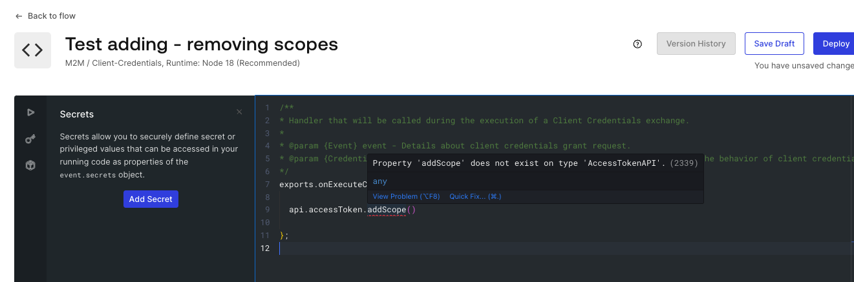Close the Secrets panel
854x282 pixels.
[239, 112]
